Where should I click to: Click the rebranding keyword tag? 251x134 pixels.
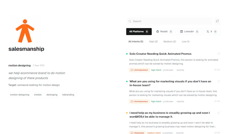pos(68,95)
